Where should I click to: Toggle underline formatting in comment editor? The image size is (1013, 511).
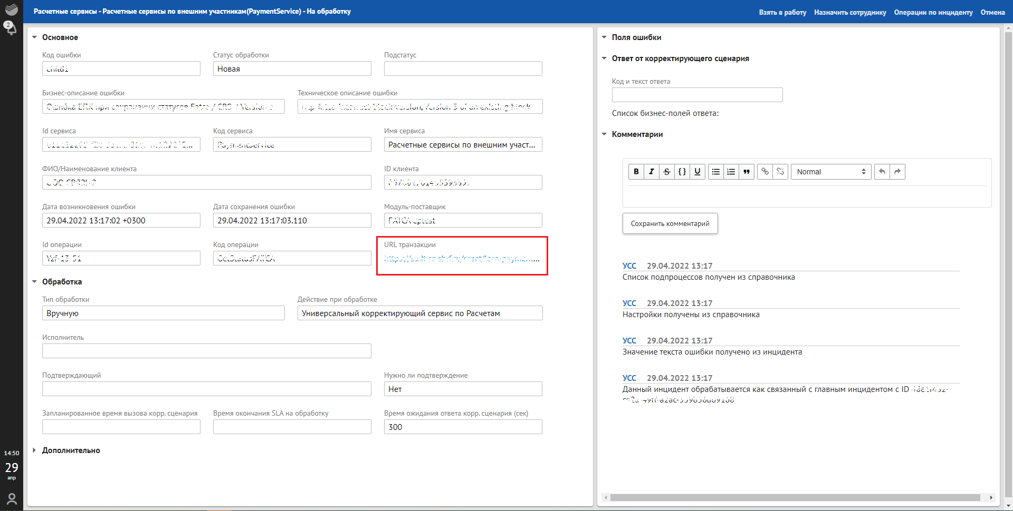697,172
